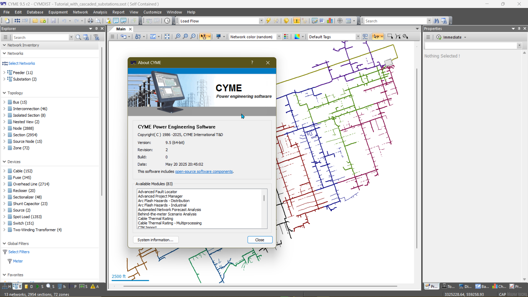Screen dimensions: 528x297
Task: Select Advanced Fault Locator in modules list
Action: 157,192
